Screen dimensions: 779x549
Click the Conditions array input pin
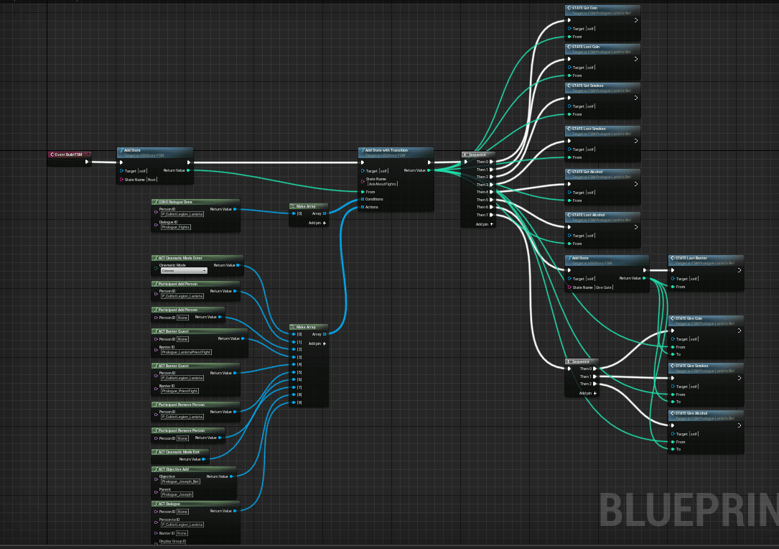click(363, 200)
